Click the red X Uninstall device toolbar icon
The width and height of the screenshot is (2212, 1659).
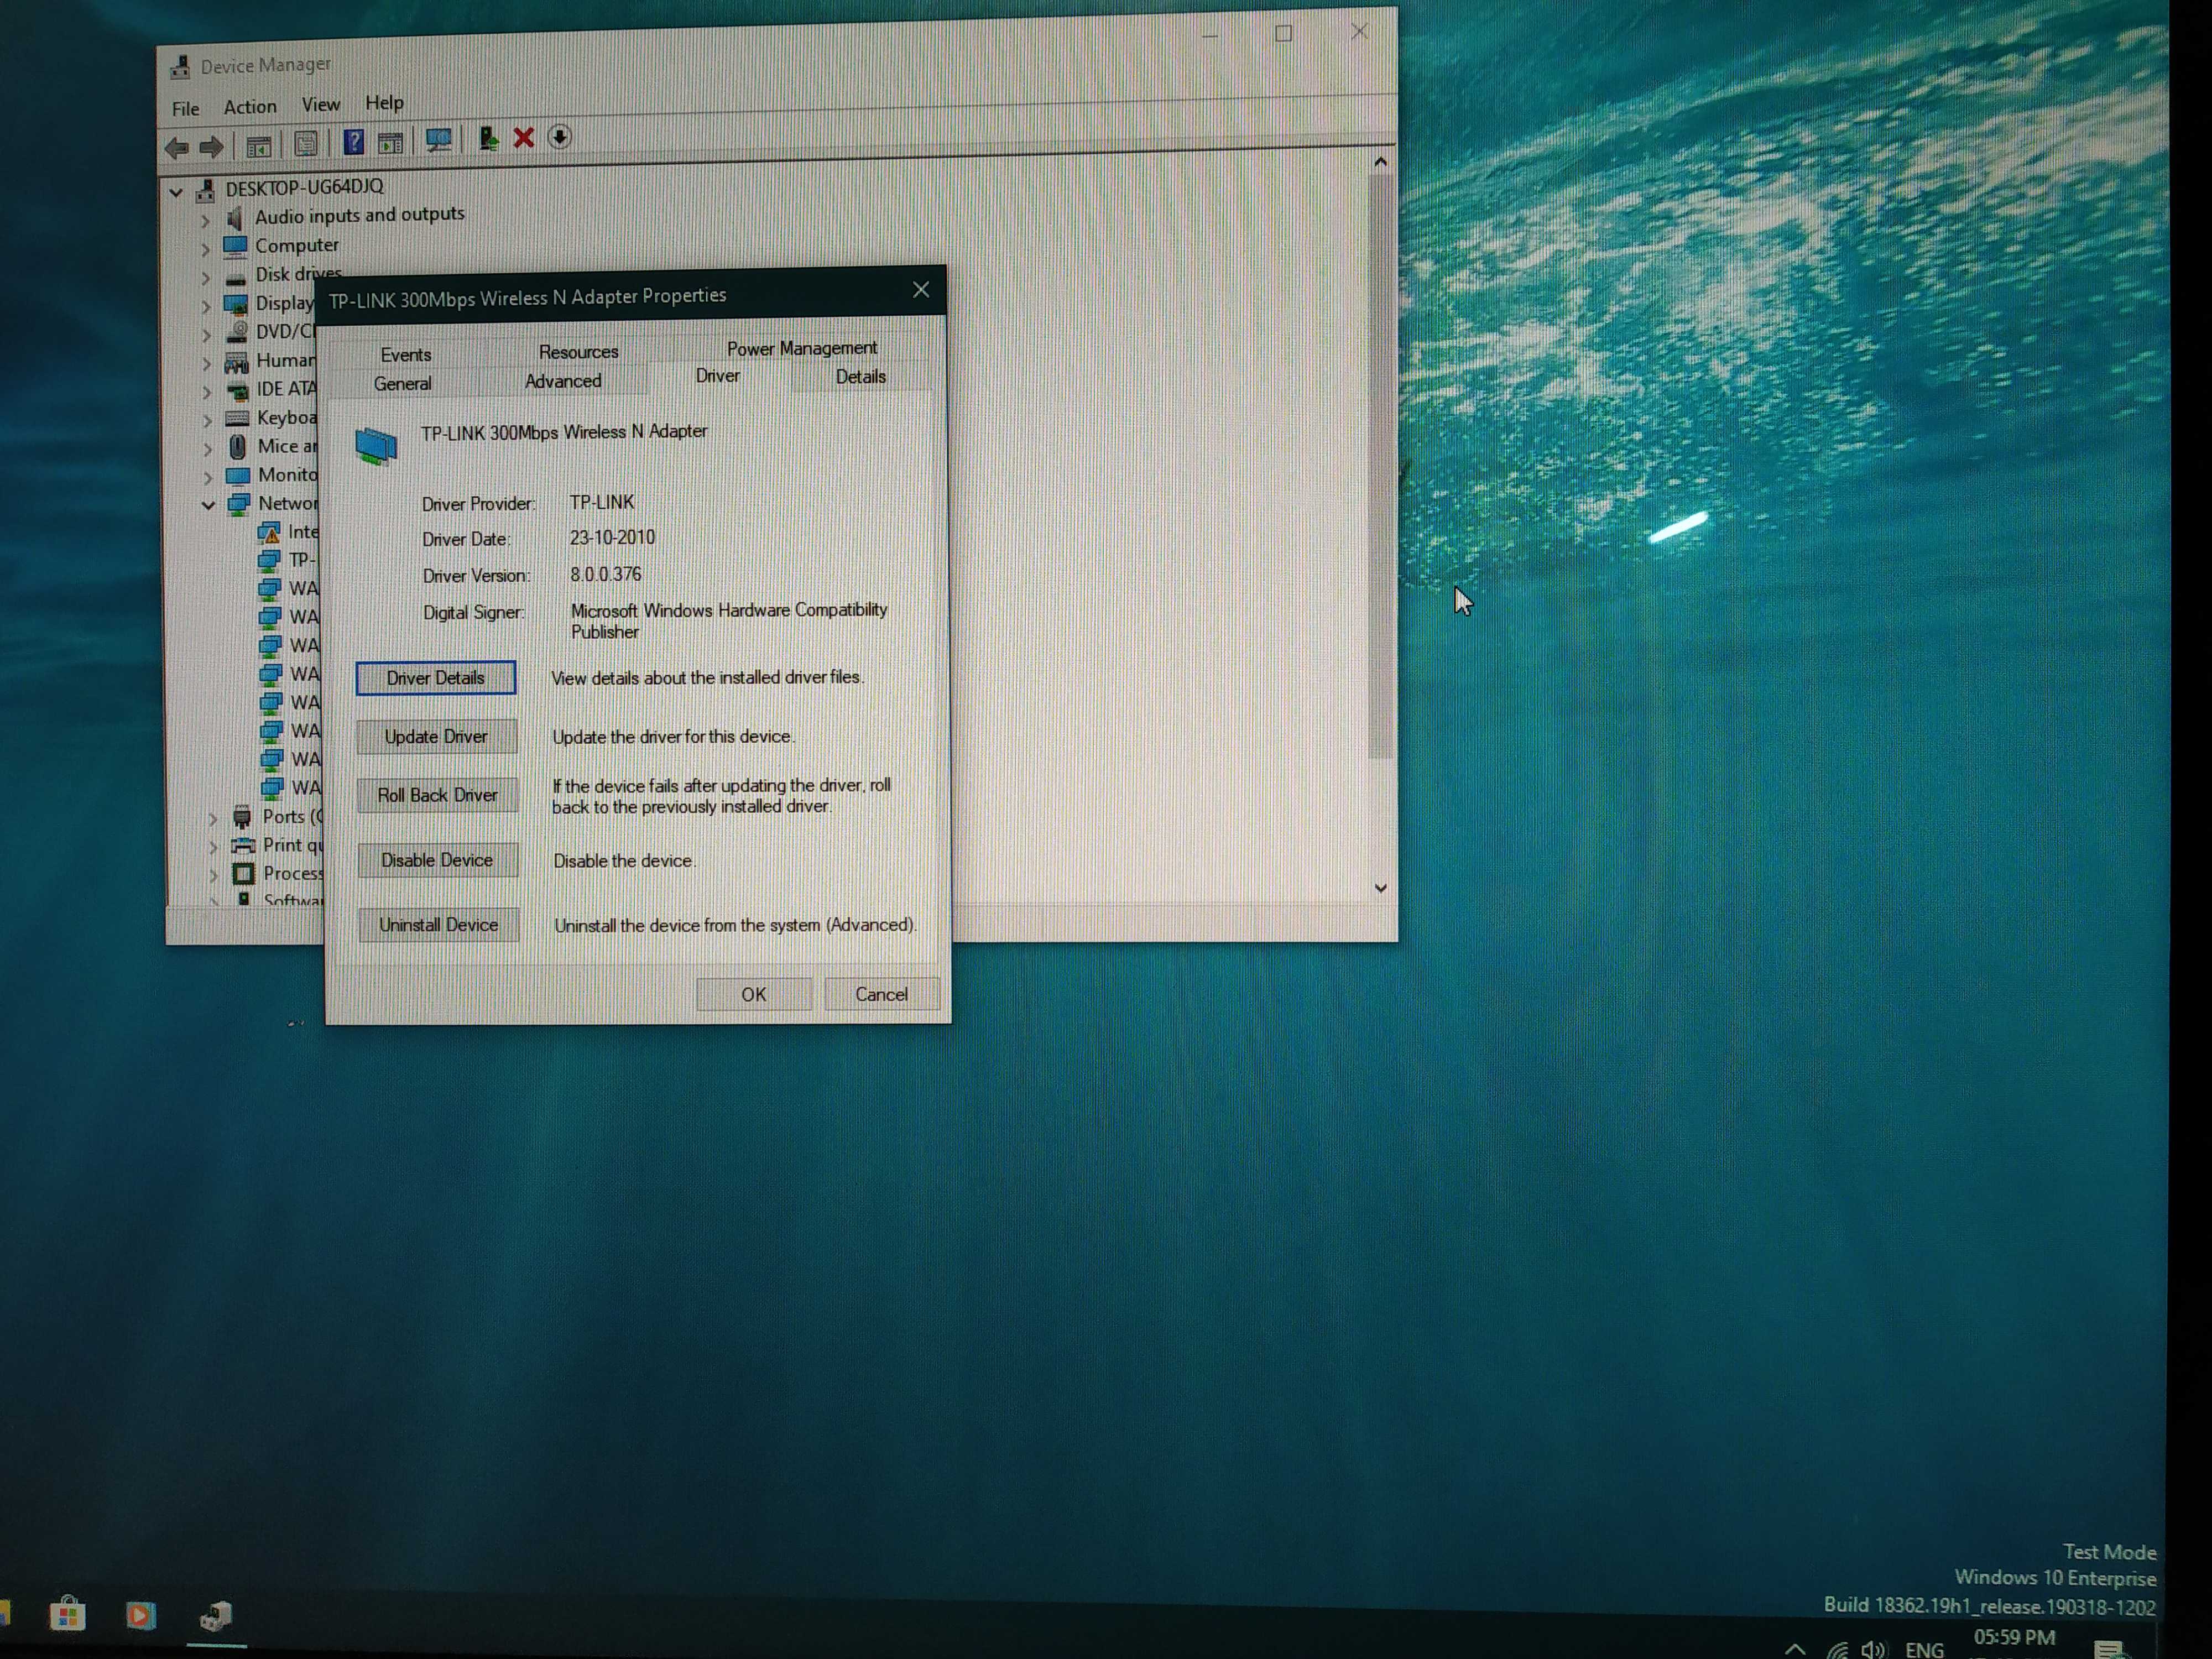pos(523,138)
